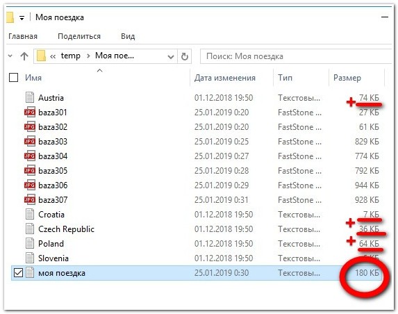The image size is (398, 314).
Task: Select the baza301 JPG file icon
Action: coord(30,113)
